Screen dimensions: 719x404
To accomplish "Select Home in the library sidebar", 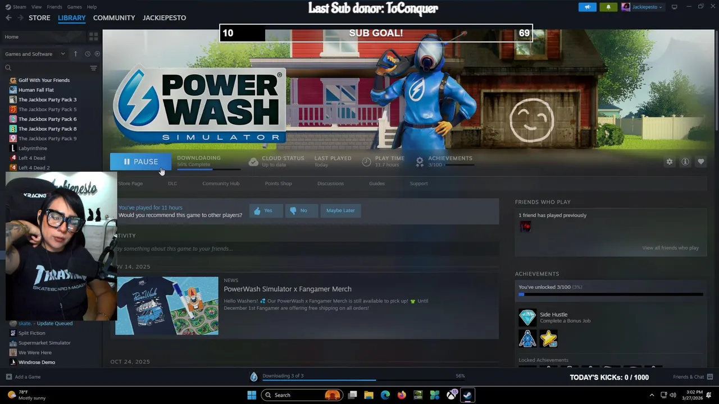I will click(x=44, y=36).
